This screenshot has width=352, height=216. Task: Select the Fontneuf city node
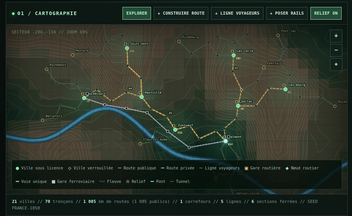pos(175,129)
